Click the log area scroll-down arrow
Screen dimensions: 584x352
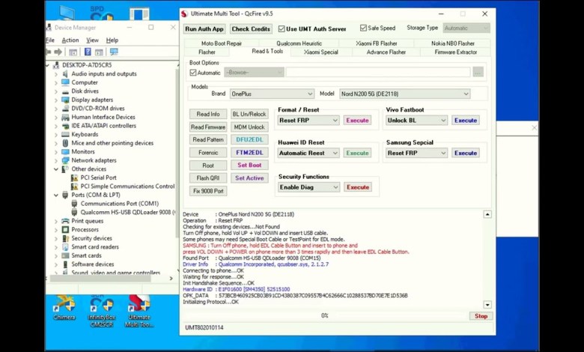(x=487, y=305)
